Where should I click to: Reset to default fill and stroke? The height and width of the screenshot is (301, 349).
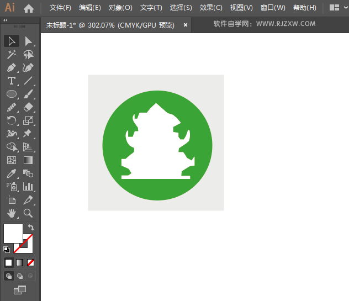click(7, 250)
